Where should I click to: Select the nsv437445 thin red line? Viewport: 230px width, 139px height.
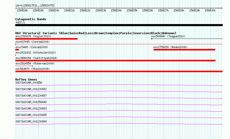(x=119, y=44)
